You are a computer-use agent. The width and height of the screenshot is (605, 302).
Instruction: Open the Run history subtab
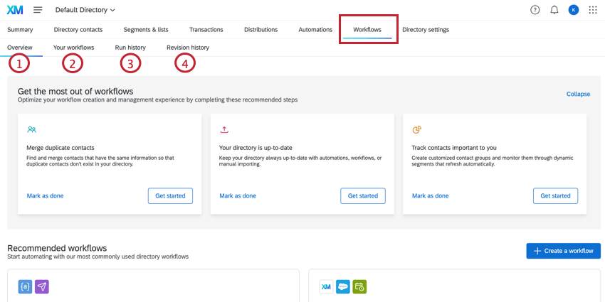coord(130,48)
